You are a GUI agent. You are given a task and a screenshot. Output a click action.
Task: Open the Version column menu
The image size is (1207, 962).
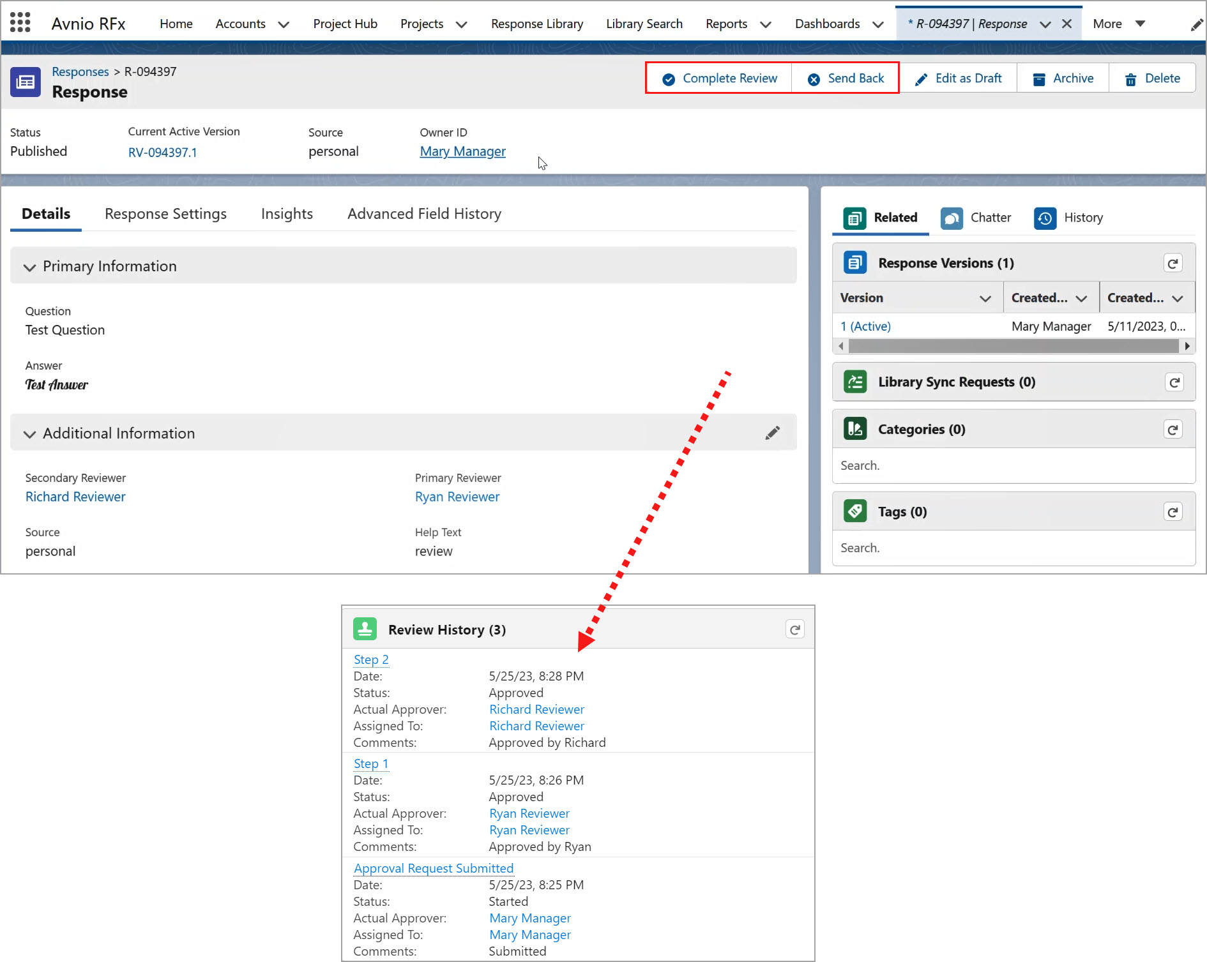coord(985,298)
